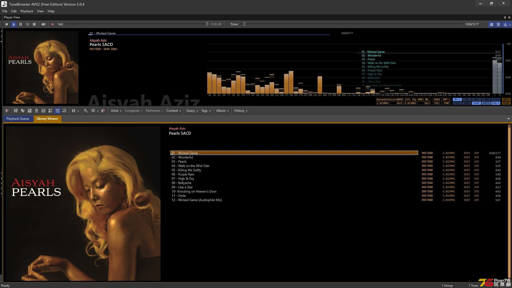Select track 12 - Wicked Game (Audiophile Mix)
The width and height of the screenshot is (512, 288).
coord(294,200)
